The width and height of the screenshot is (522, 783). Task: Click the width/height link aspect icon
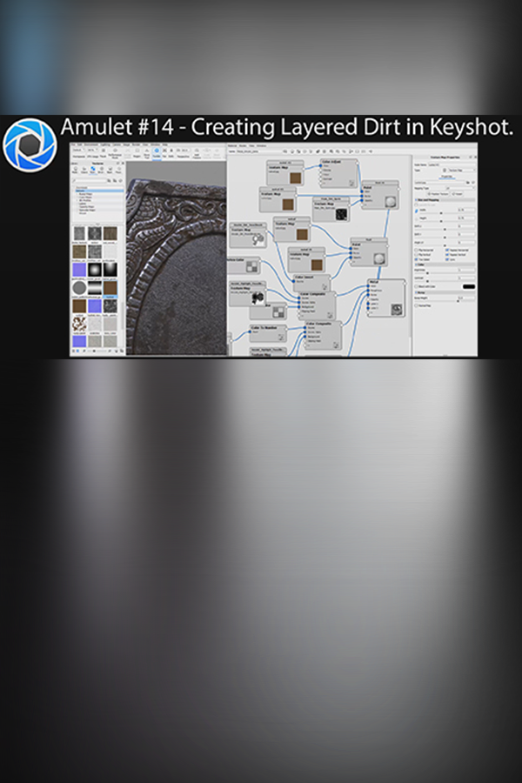coord(416,211)
